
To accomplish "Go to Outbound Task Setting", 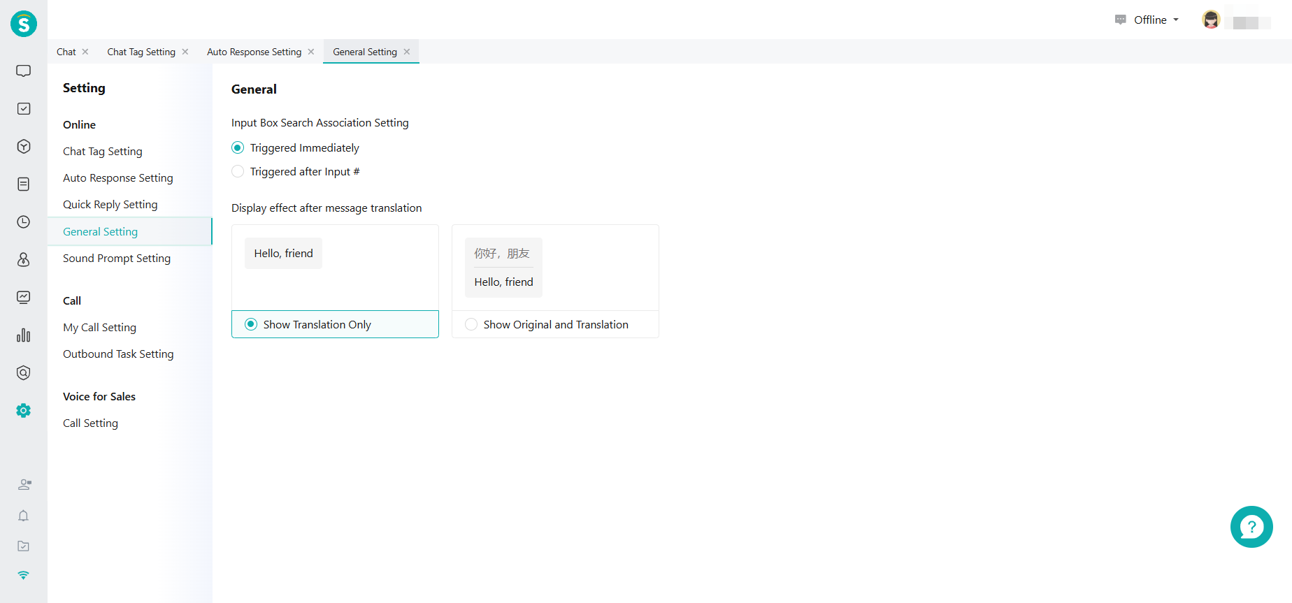I will point(117,354).
